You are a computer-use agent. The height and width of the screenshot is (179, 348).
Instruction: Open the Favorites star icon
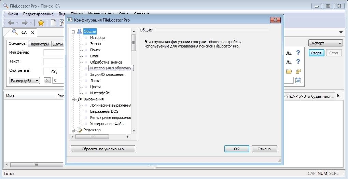(x=41, y=23)
